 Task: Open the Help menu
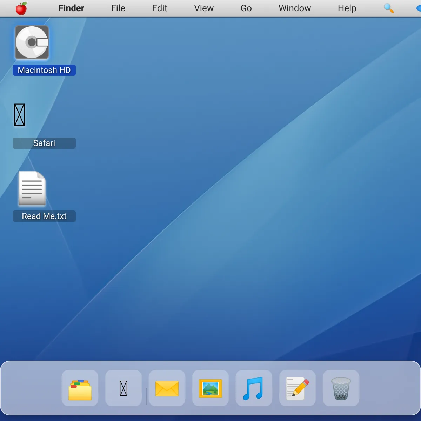[347, 8]
